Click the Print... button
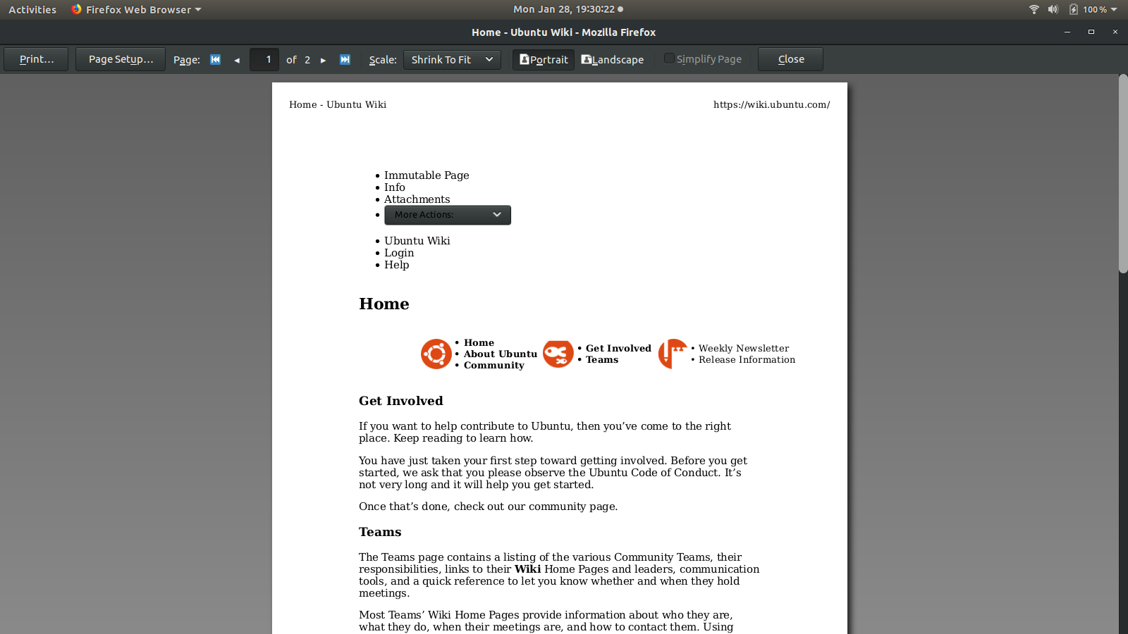The width and height of the screenshot is (1128, 634). click(36, 59)
